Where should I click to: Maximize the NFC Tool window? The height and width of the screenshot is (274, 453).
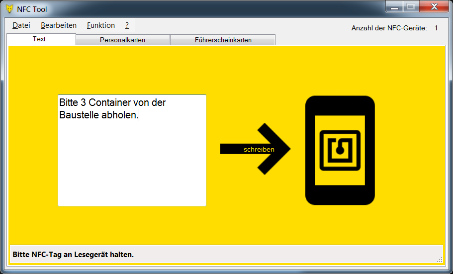[410, 7]
